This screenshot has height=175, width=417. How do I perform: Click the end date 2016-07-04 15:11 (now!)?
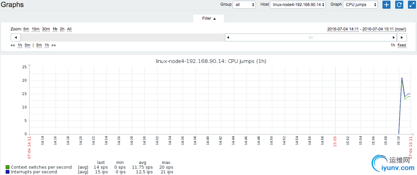(x=384, y=29)
